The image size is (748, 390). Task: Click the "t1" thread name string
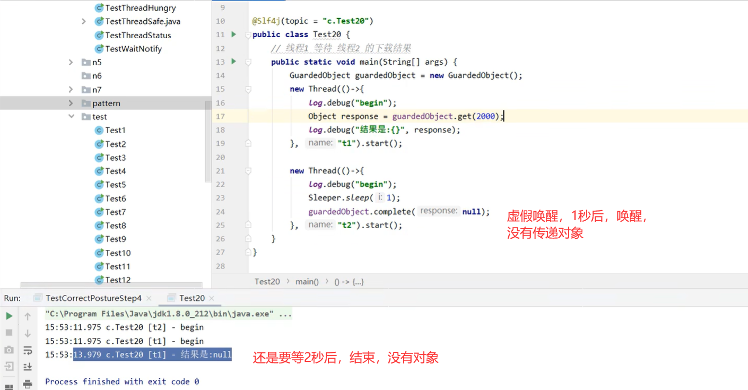tap(346, 143)
